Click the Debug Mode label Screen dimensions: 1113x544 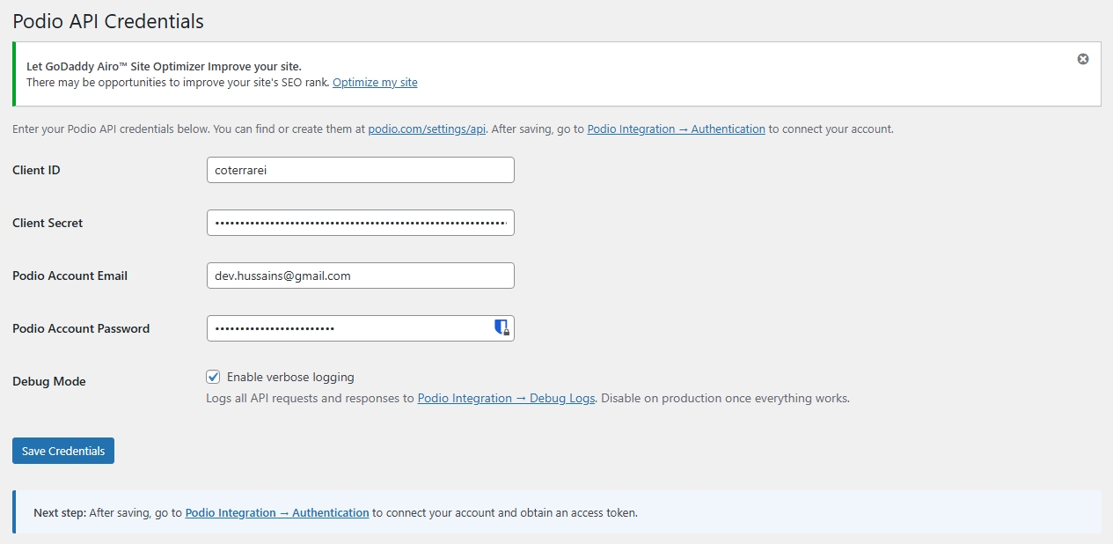tap(49, 381)
